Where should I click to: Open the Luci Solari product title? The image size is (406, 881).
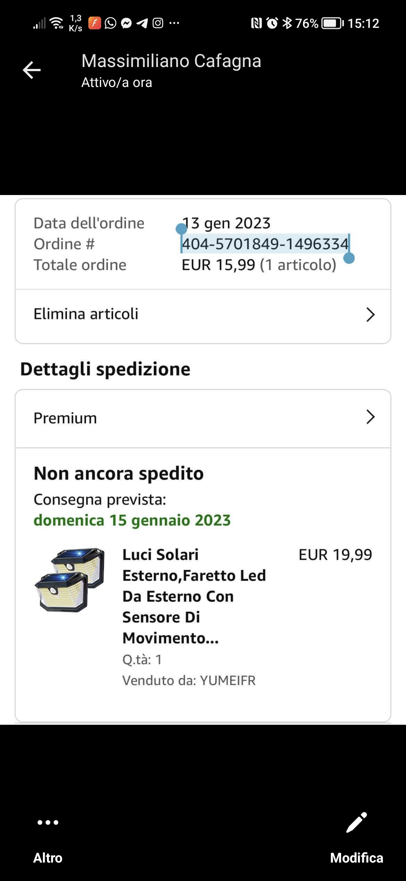click(194, 596)
